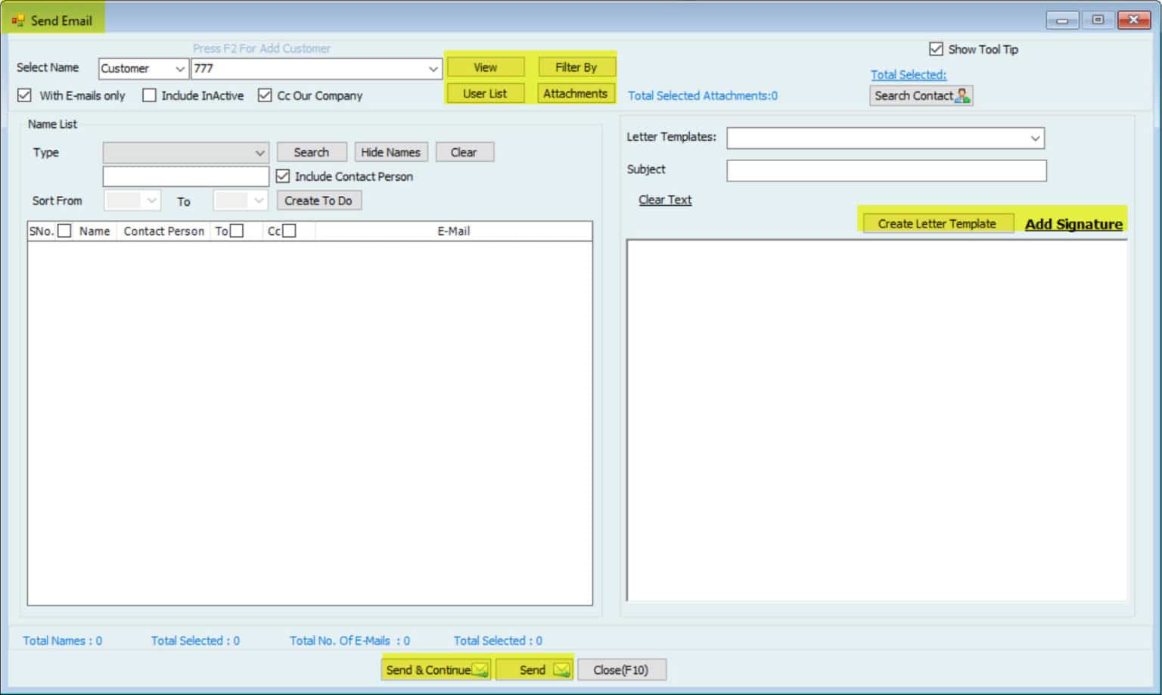Check the To column header checkbox
Screen dimensions: 1162x695
coord(237,231)
